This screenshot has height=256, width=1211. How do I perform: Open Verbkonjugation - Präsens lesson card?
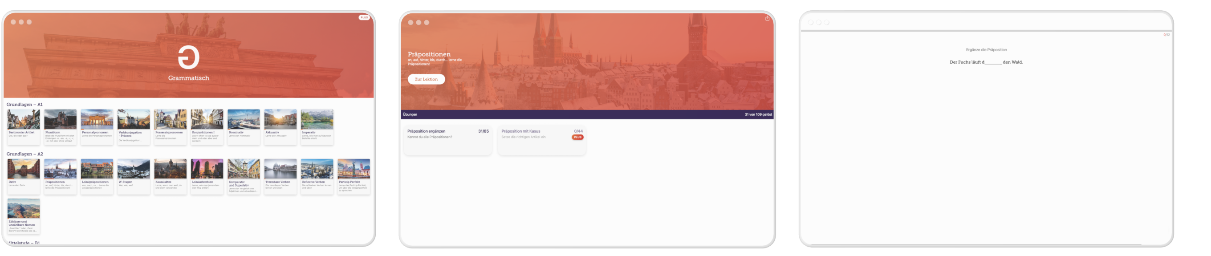click(x=134, y=127)
